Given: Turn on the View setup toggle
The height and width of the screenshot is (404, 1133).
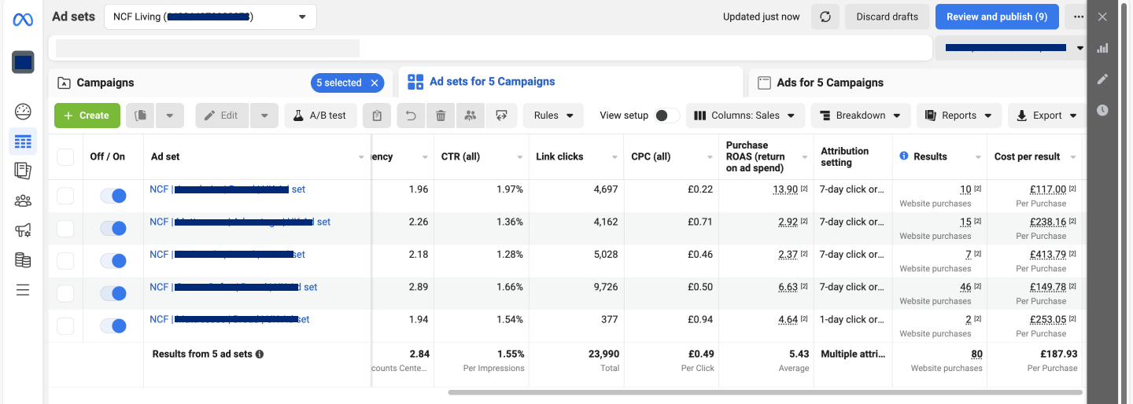Looking at the screenshot, I should (x=666, y=116).
